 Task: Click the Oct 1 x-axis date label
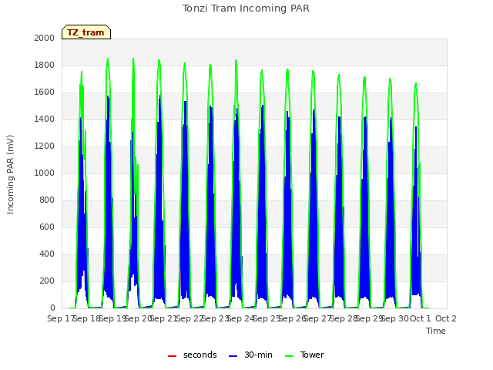[x=421, y=318]
